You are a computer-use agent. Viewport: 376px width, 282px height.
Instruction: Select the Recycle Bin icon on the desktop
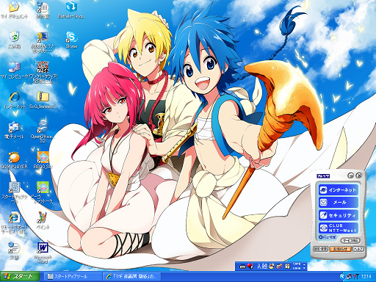[14, 40]
